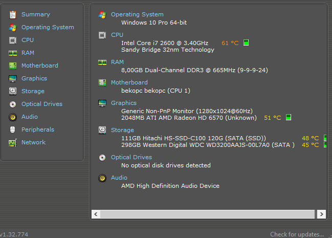Click the green indicator beside 45 °C Western Digital
The width and height of the screenshot is (332, 238).
click(325, 144)
